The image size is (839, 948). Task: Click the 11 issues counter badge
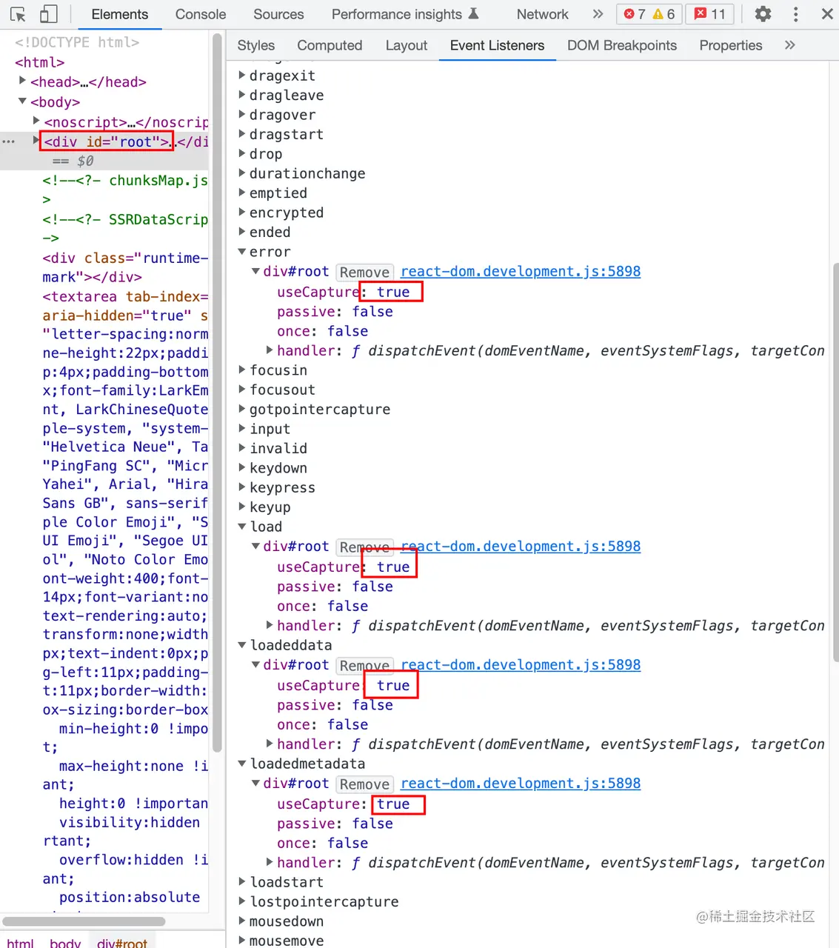pos(710,14)
